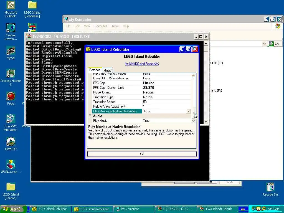Open the Microsoft Outlook desktop icon
This screenshot has width=284, height=213.
click(11, 9)
